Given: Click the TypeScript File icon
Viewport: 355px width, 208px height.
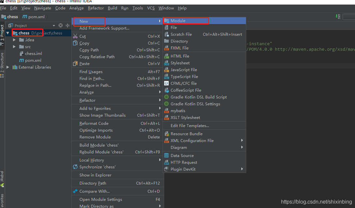Looking at the screenshot, I should click(166, 77).
